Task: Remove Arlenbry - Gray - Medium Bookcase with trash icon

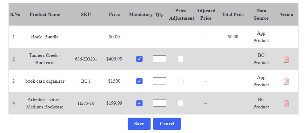Action: pos(286,103)
